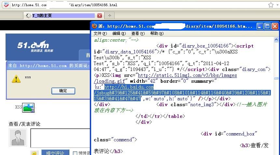The width and height of the screenshot is (280, 155).
Task: Minimize the source view window
Action: pos(259,26)
